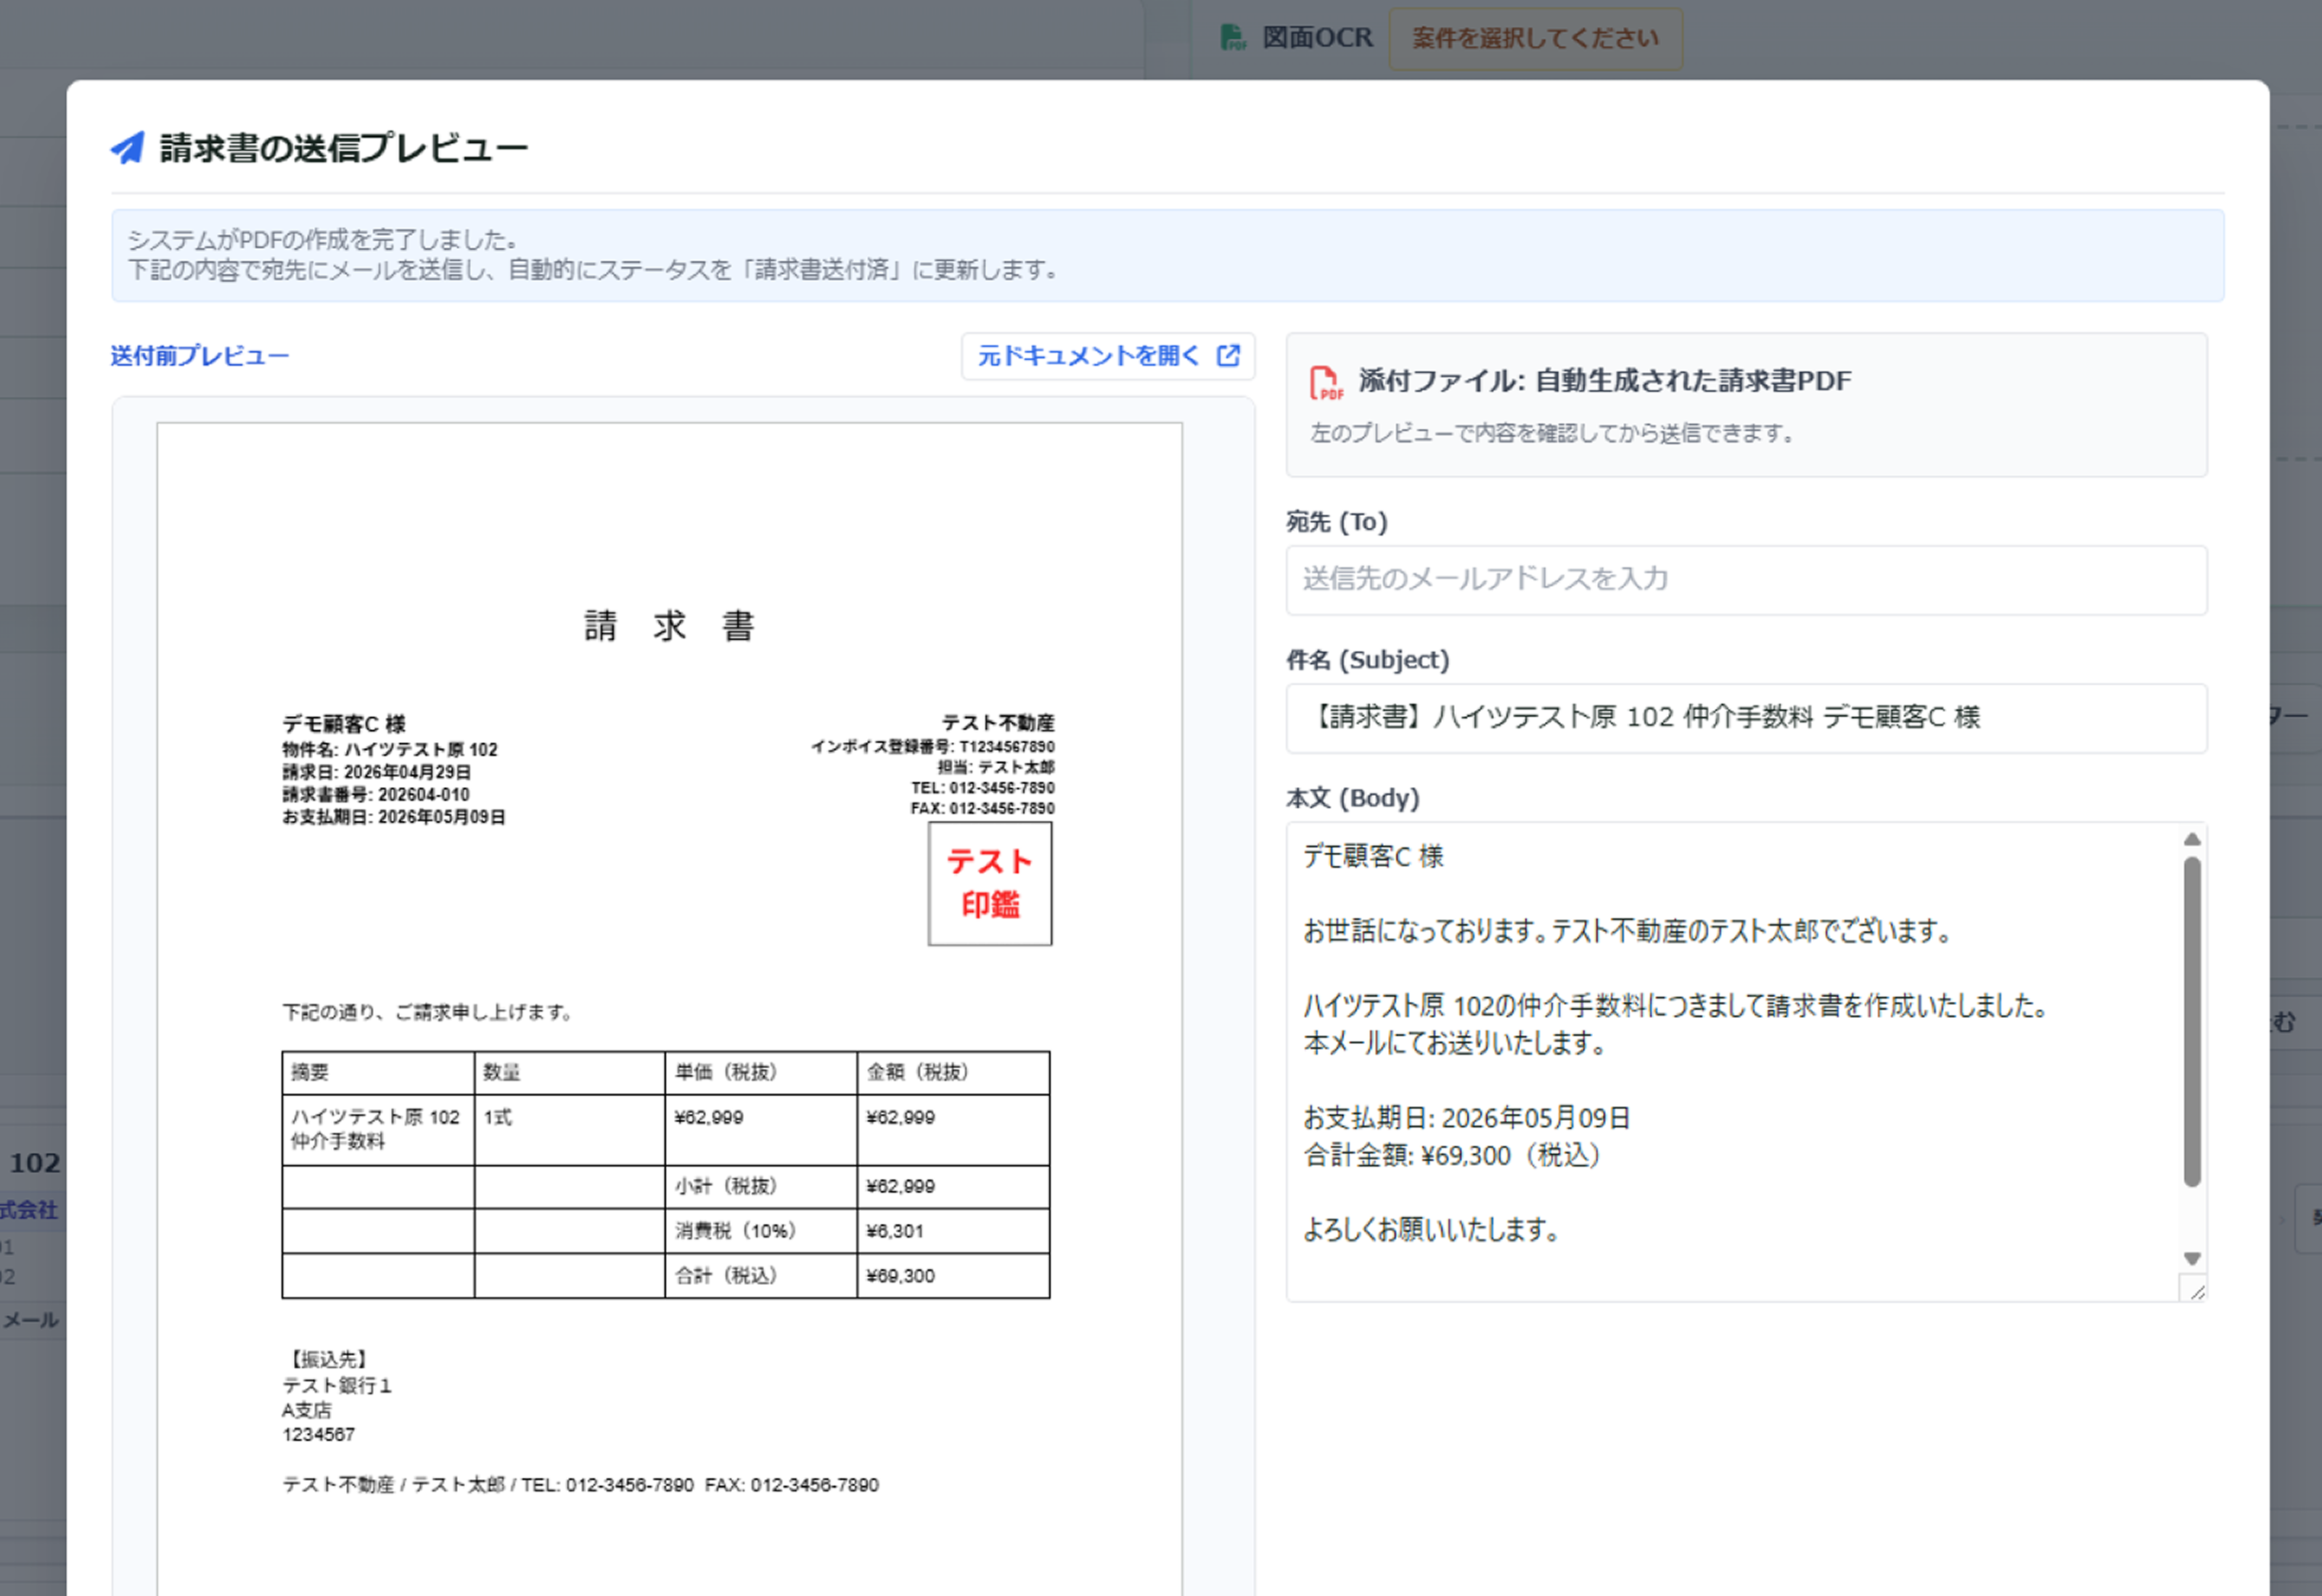Viewport: 2322px width, 1596px height.
Task: Click the paper plane send icon in header
Action: (127, 148)
